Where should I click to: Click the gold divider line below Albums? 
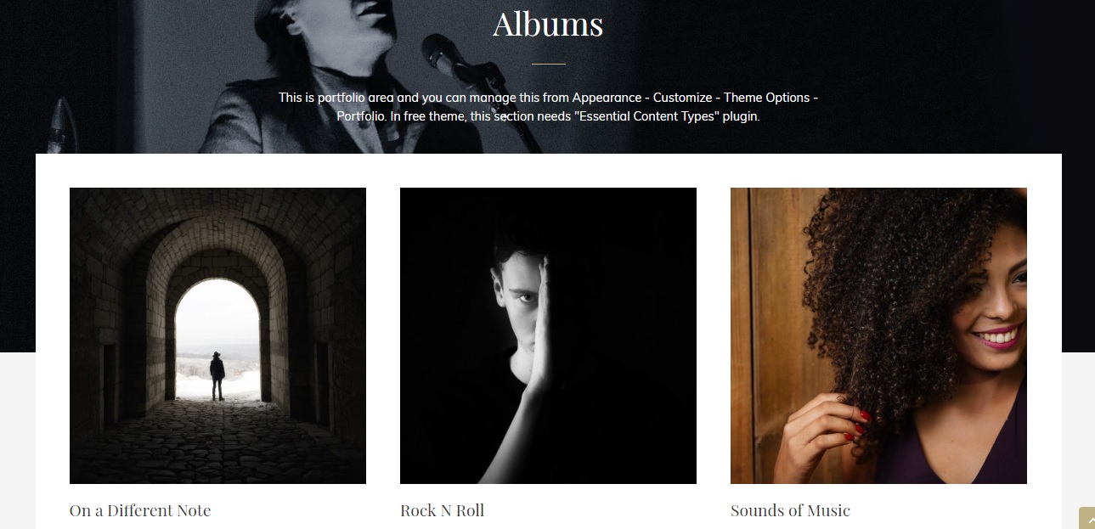548,64
